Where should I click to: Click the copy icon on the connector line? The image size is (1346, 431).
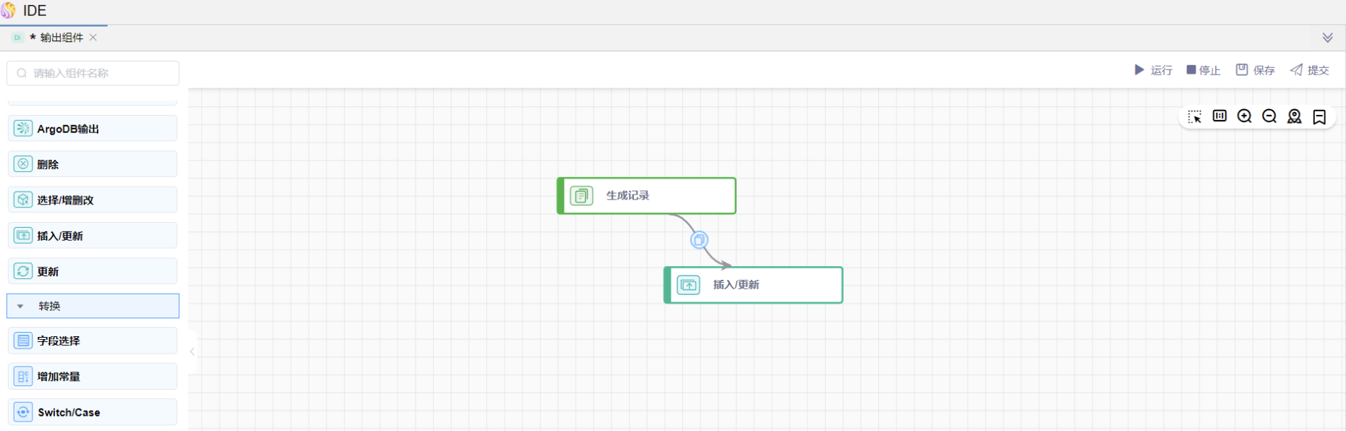click(x=699, y=240)
